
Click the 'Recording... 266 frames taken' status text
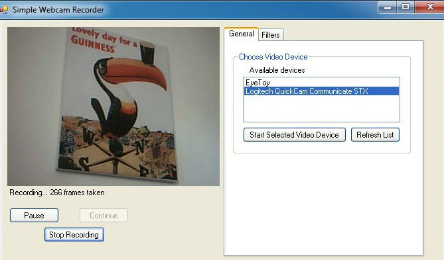pyautogui.click(x=57, y=193)
